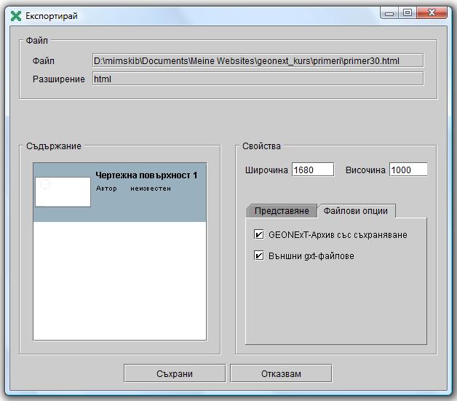457x401 pixels.
Task: Click the Широчина input field with 1680
Action: (313, 170)
